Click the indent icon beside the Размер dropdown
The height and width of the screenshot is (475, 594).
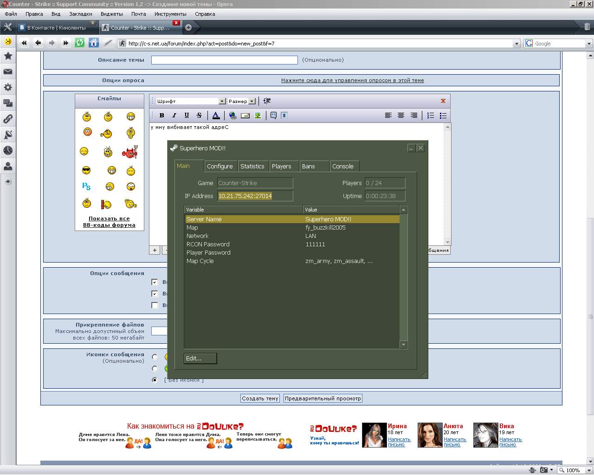[x=267, y=101]
